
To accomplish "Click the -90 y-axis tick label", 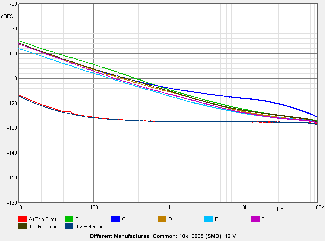I will (x=13, y=29).
